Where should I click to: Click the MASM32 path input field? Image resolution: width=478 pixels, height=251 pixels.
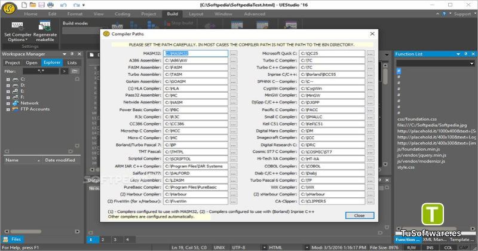click(x=195, y=53)
